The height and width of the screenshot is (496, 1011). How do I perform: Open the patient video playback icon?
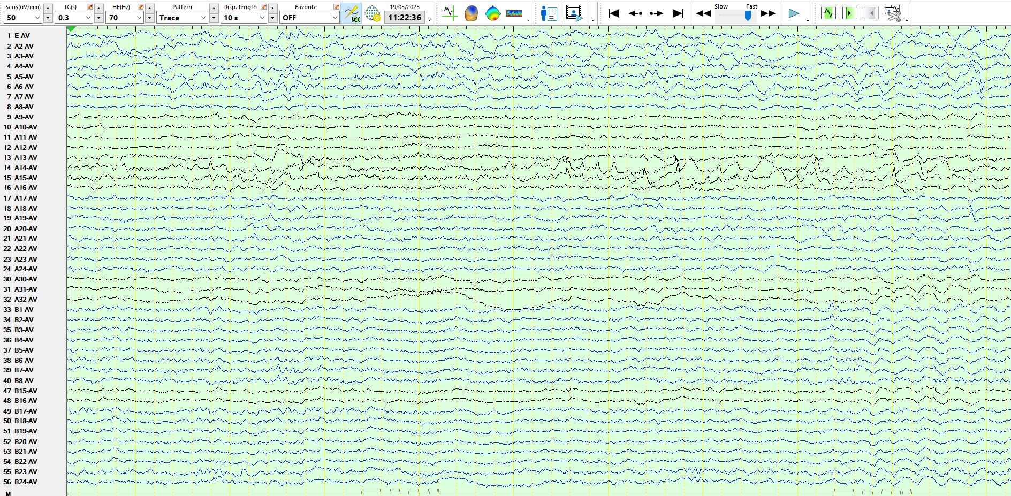click(574, 13)
